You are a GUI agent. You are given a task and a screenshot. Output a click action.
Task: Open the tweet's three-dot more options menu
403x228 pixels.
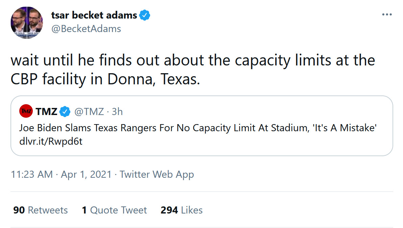click(387, 15)
